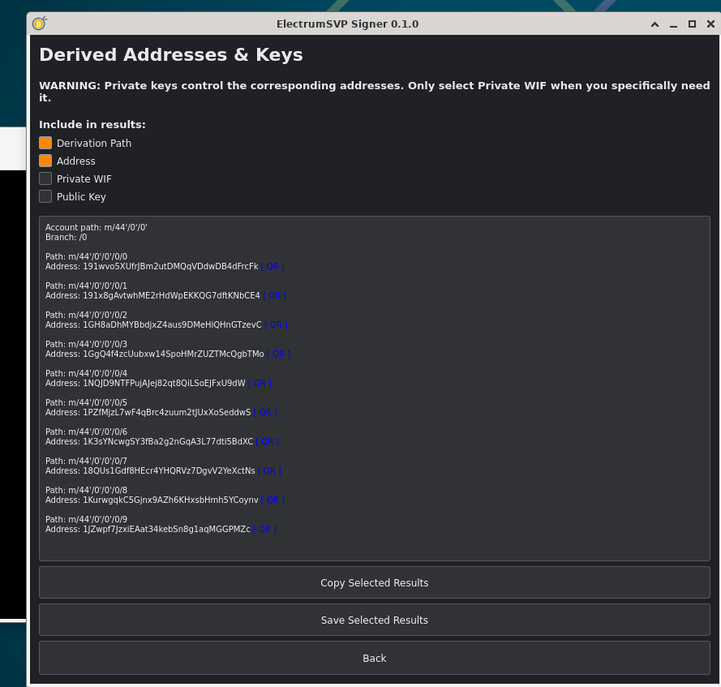Image resolution: width=721 pixels, height=687 pixels.
Task: Open QR for address 1GH8aDhMYBbdjxZ4aus9DMeHiQHnGTzevC
Action: click(x=276, y=324)
